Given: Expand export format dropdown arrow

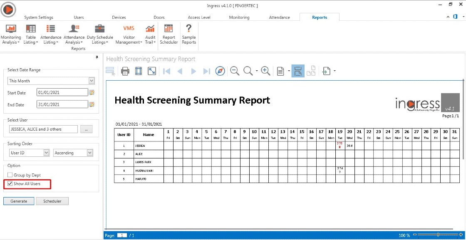Looking at the screenshot, I should click(335, 71).
